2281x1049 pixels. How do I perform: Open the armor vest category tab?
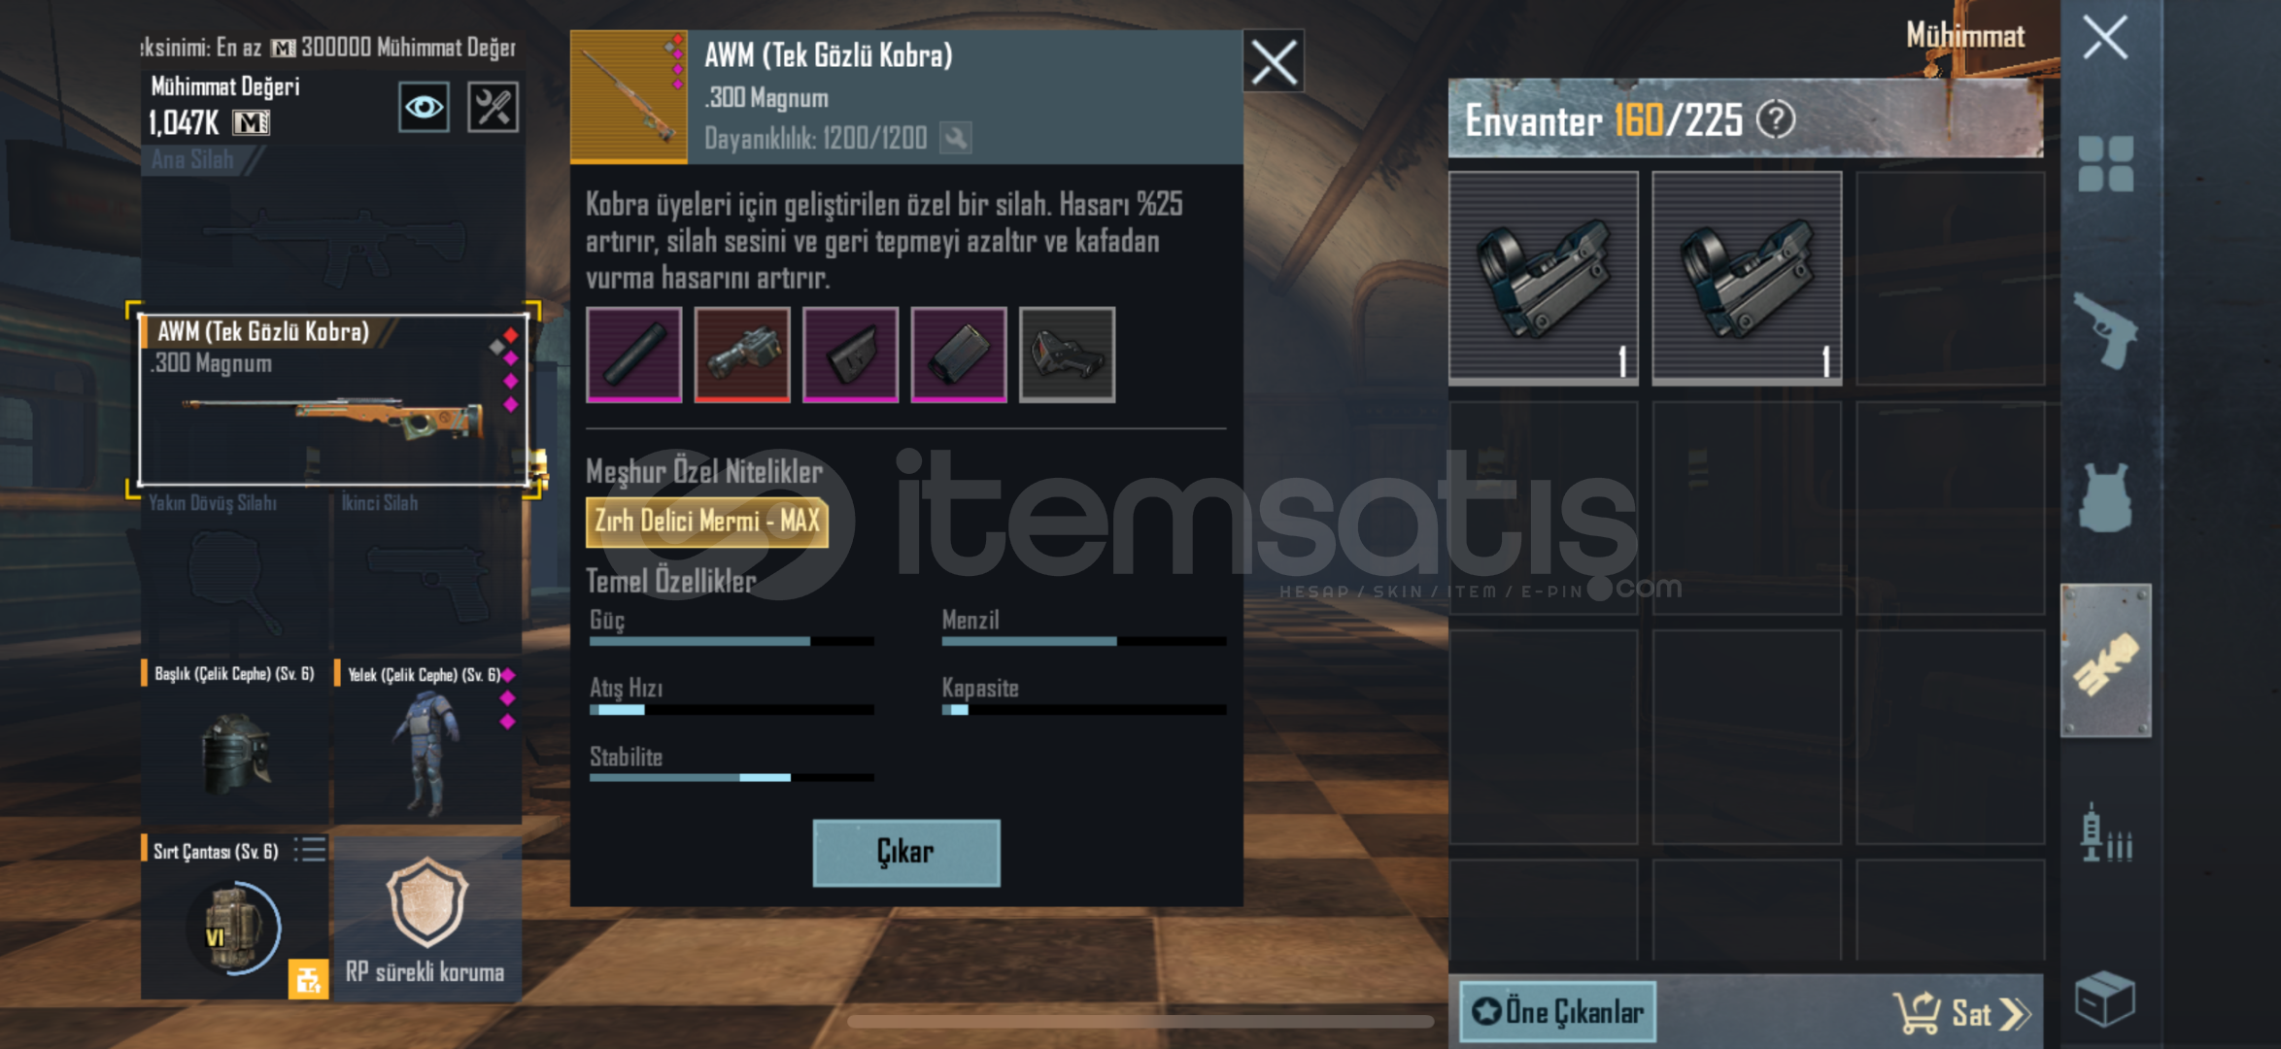pos(2106,497)
